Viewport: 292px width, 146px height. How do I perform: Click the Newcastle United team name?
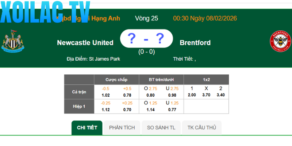pyautogui.click(x=85, y=43)
